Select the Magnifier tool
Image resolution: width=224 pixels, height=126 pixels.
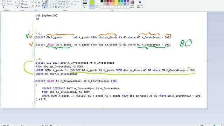click(x=39, y=6)
